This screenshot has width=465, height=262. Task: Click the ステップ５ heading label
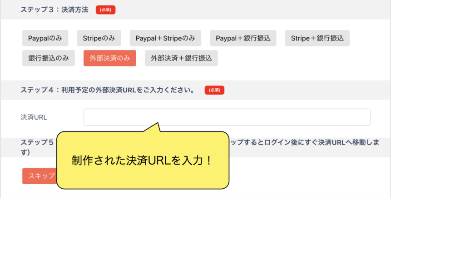[37, 142]
